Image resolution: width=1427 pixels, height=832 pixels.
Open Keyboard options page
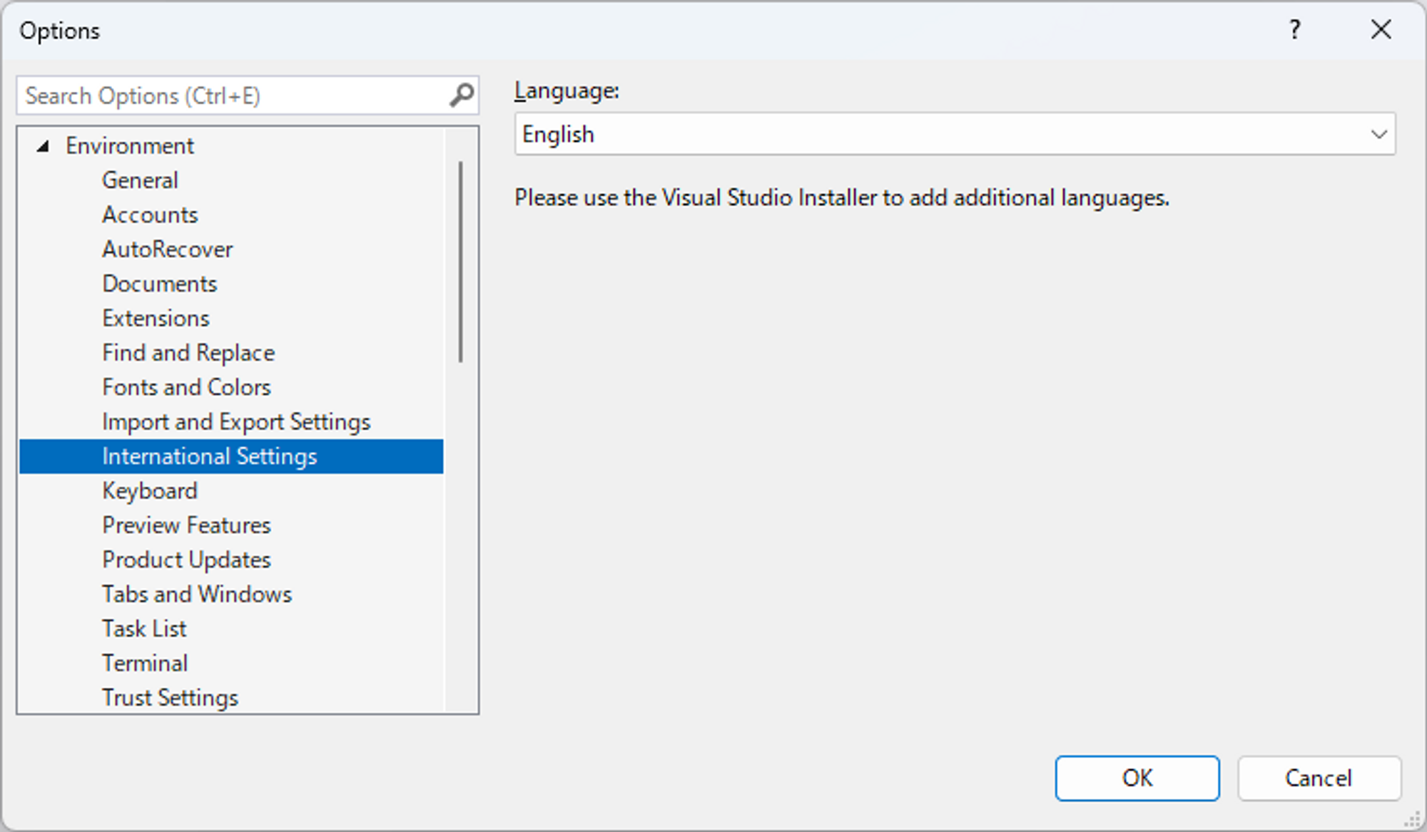[150, 491]
